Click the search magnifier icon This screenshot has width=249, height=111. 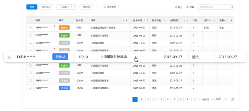232,7
